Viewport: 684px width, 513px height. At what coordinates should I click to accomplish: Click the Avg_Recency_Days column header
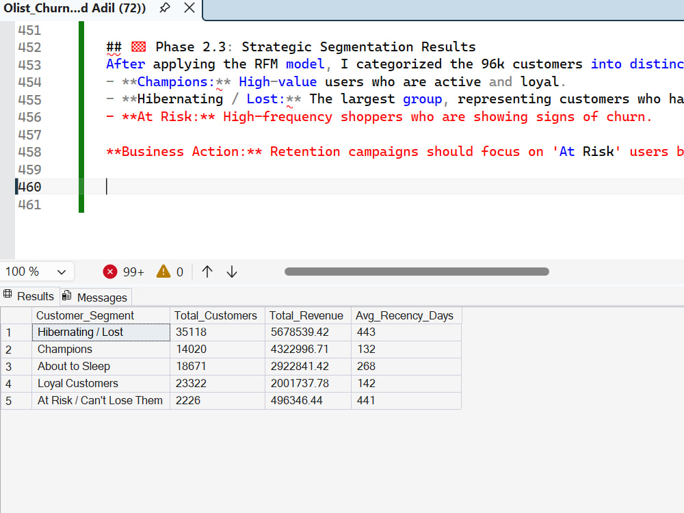(x=406, y=315)
